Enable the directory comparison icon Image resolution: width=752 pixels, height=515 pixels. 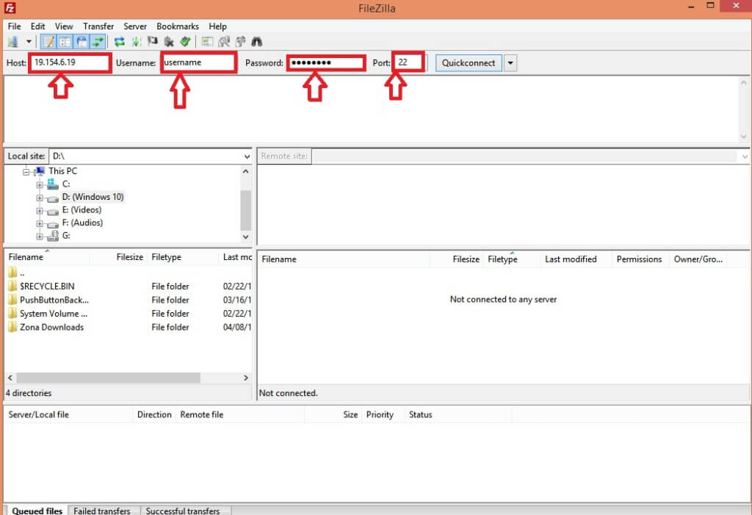pos(224,42)
